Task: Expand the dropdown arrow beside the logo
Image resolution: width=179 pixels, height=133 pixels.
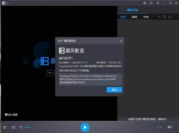Action: click(8, 3)
